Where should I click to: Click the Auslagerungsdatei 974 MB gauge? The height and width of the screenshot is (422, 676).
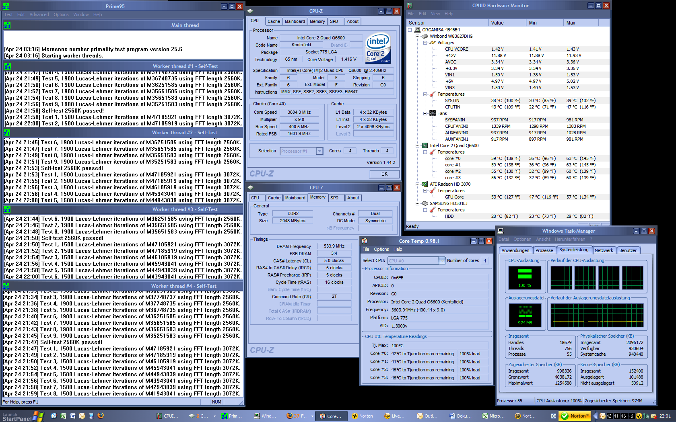(525, 315)
